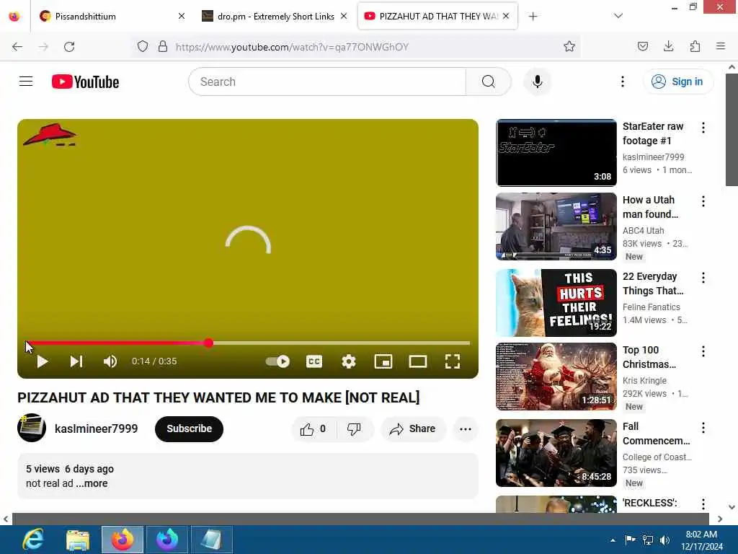Select the PIZZAHUT AD YouTube tab
The image size is (738, 554).
click(x=437, y=16)
